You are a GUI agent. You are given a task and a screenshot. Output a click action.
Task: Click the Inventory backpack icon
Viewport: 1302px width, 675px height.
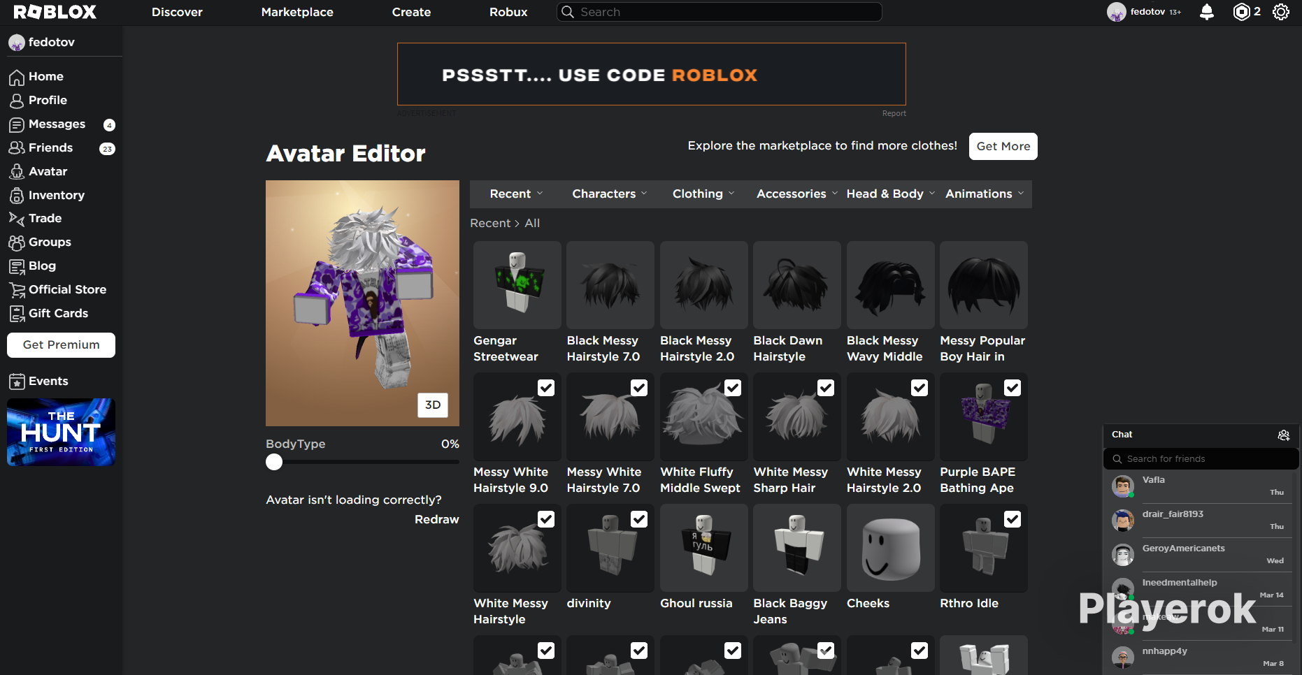17,196
